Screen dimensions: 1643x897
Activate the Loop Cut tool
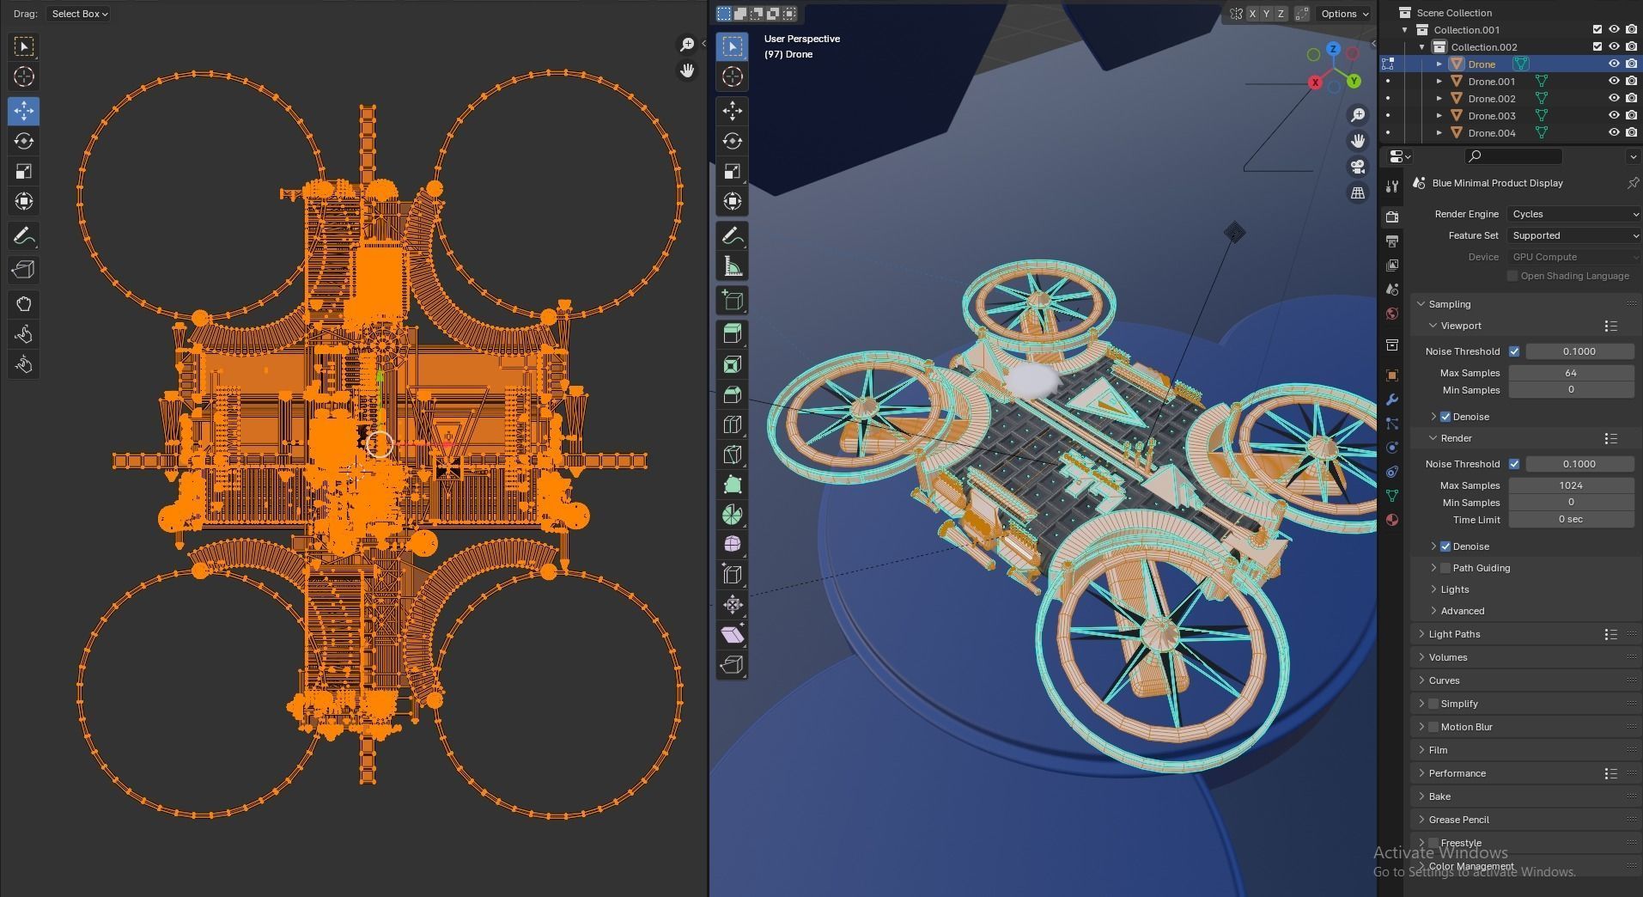733,424
